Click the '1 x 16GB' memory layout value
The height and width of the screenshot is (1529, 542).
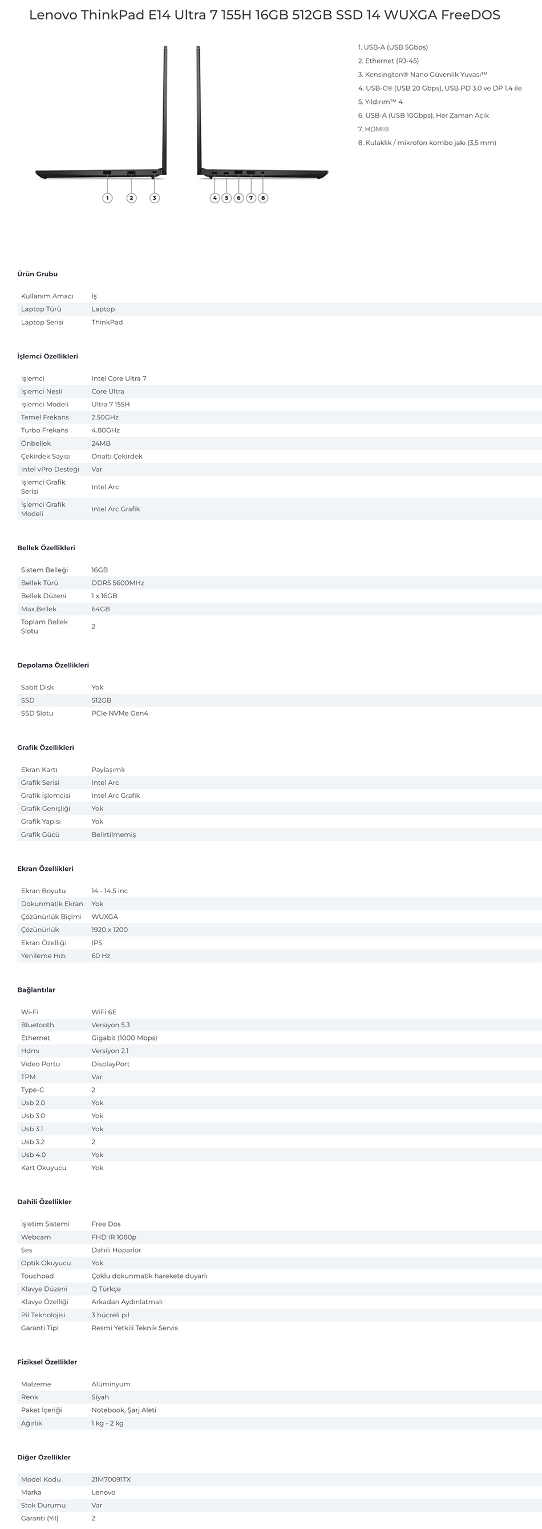104,596
